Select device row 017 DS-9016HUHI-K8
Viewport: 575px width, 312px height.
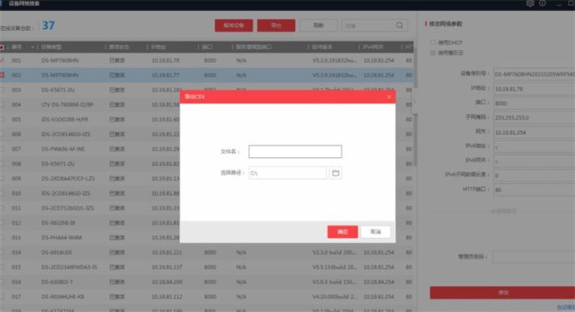pos(207,297)
